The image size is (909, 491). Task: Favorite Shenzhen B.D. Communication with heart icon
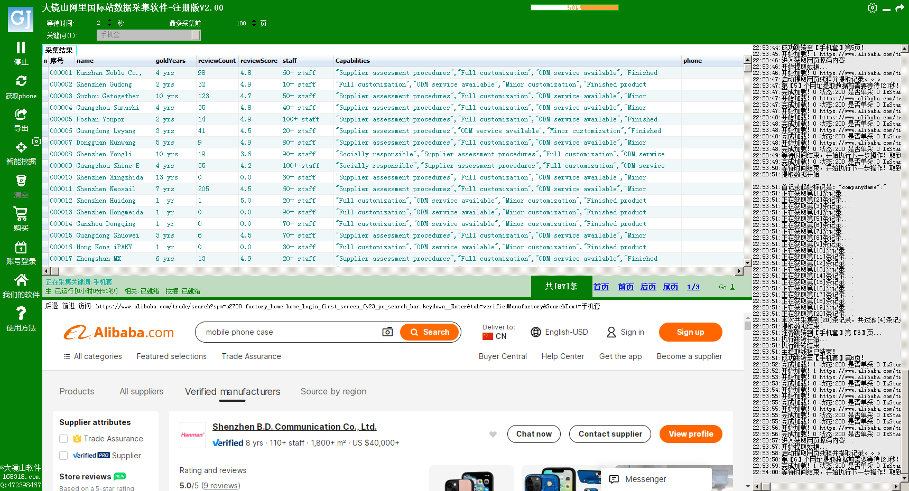tap(493, 435)
